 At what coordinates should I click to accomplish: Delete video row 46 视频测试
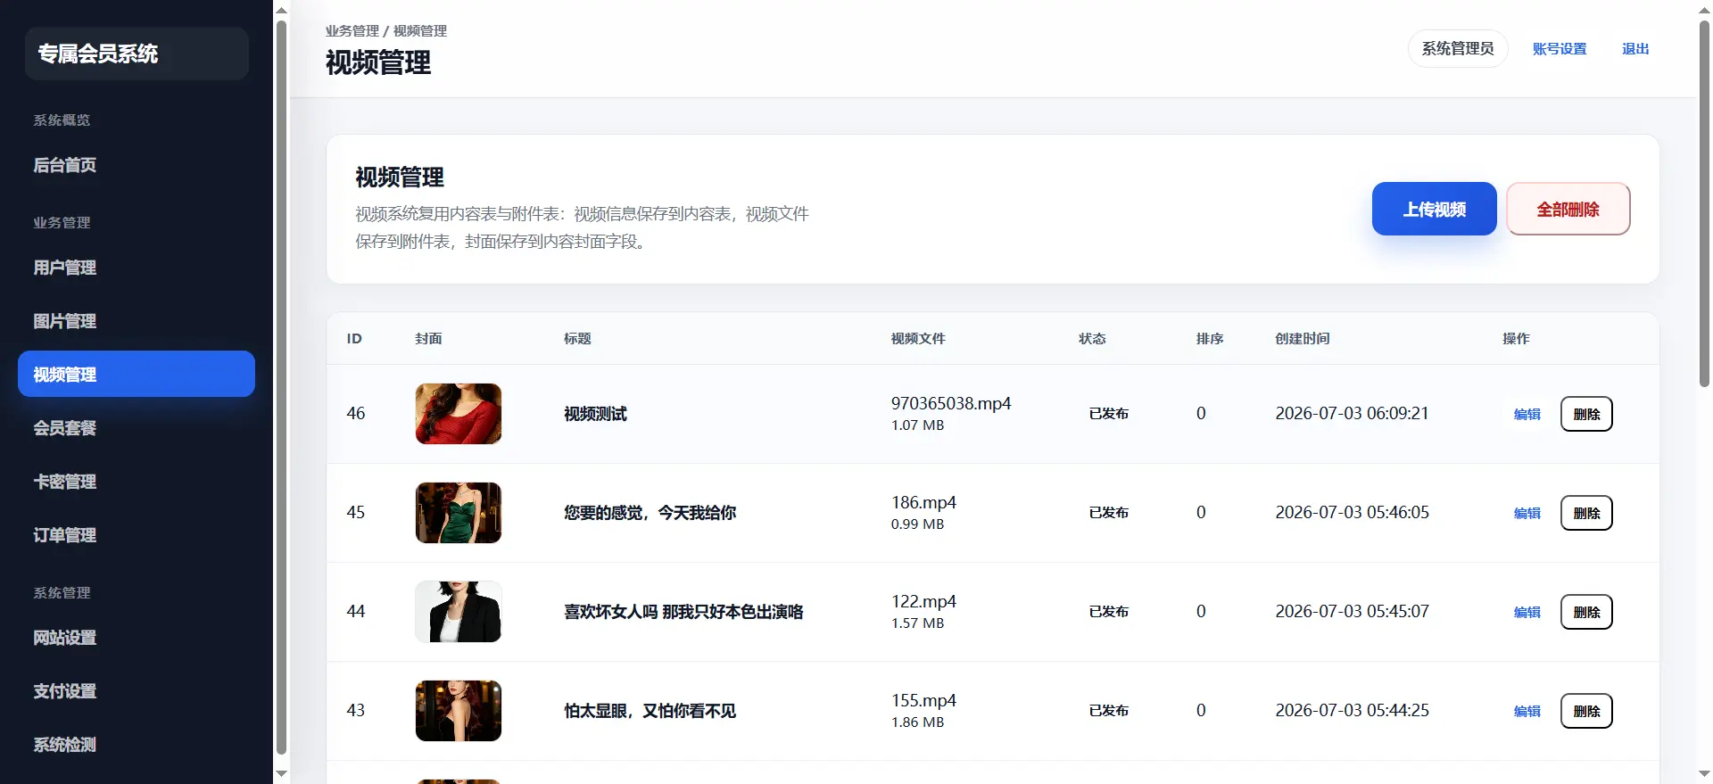1586,414
